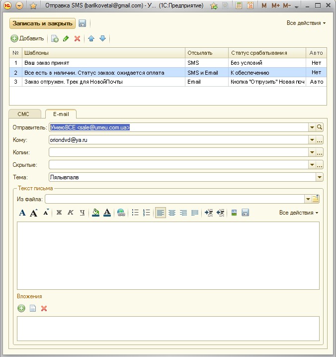Insert a hyperlink in the email text
The image size is (336, 357).
pyautogui.click(x=121, y=213)
